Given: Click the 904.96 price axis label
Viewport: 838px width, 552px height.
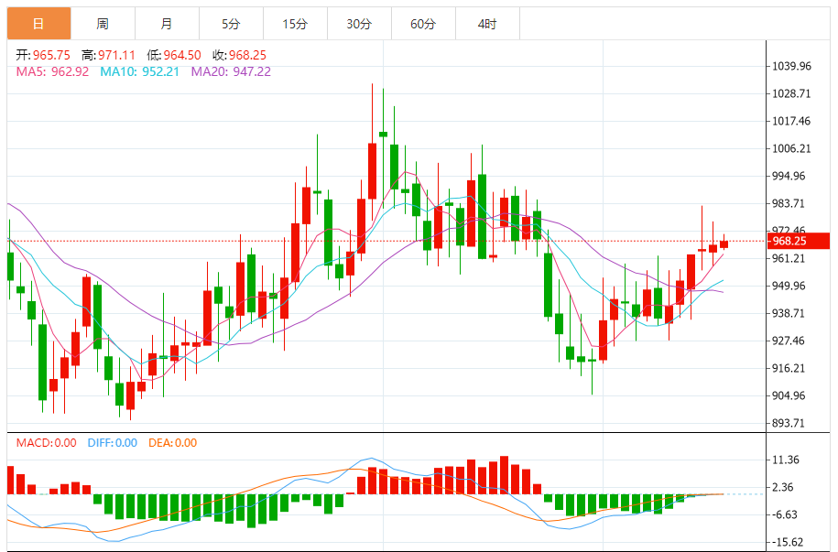Looking at the screenshot, I should coord(789,396).
